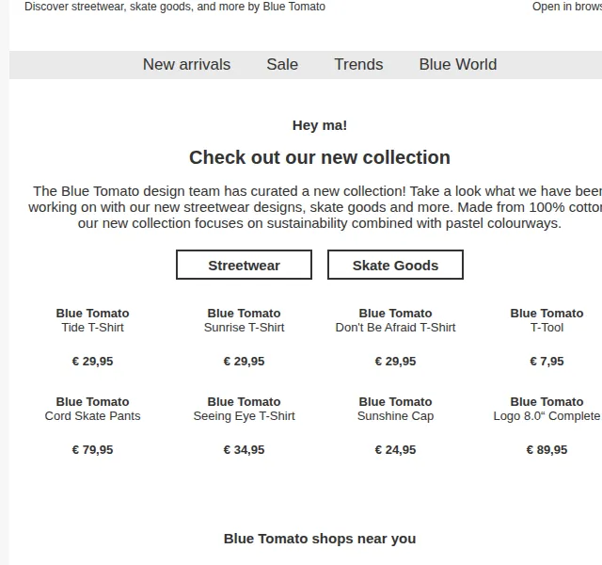Image resolution: width=602 pixels, height=565 pixels.
Task: Open the email in browser link
Action: click(567, 7)
